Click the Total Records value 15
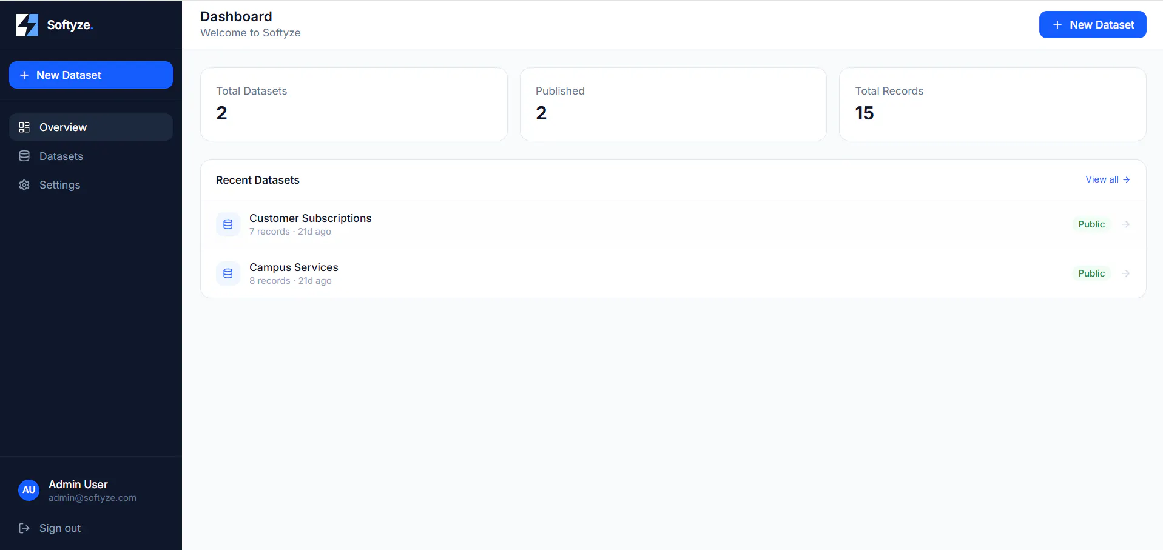The height and width of the screenshot is (550, 1163). 865,113
